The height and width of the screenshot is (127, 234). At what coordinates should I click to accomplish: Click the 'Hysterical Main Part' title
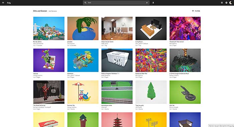(141, 74)
